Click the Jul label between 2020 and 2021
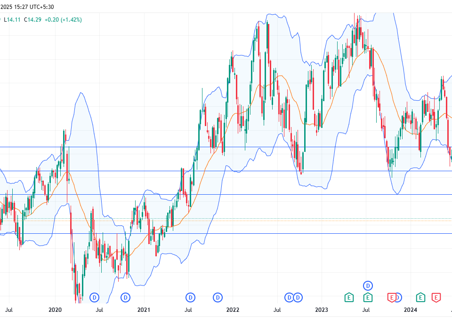 (99, 310)
